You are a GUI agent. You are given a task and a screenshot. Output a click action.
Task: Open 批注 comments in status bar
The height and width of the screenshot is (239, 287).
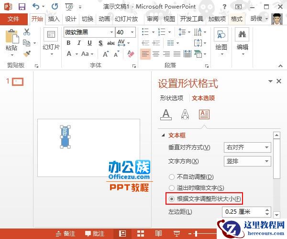pyautogui.click(x=94, y=234)
